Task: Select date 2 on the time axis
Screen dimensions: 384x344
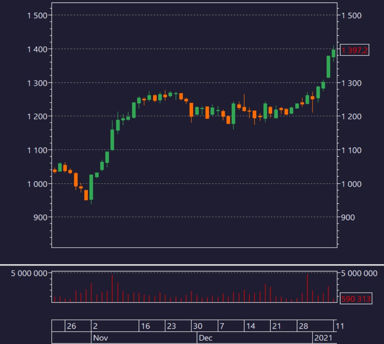Action: [x=95, y=326]
